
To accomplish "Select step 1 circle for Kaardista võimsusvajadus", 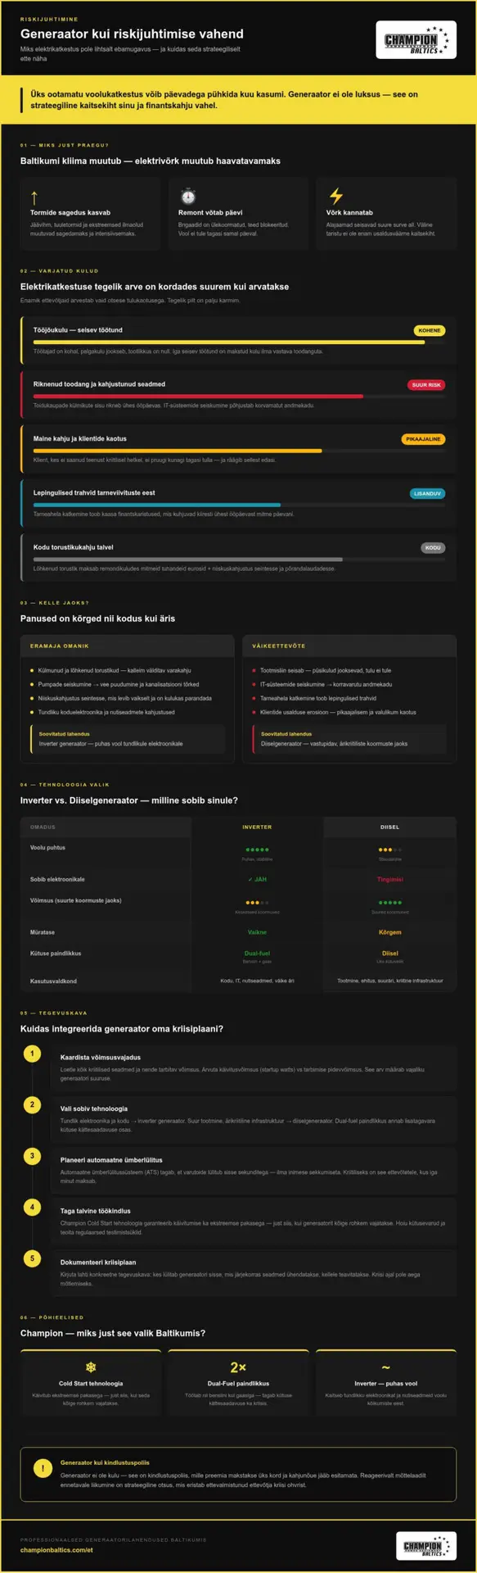I will point(32,1054).
